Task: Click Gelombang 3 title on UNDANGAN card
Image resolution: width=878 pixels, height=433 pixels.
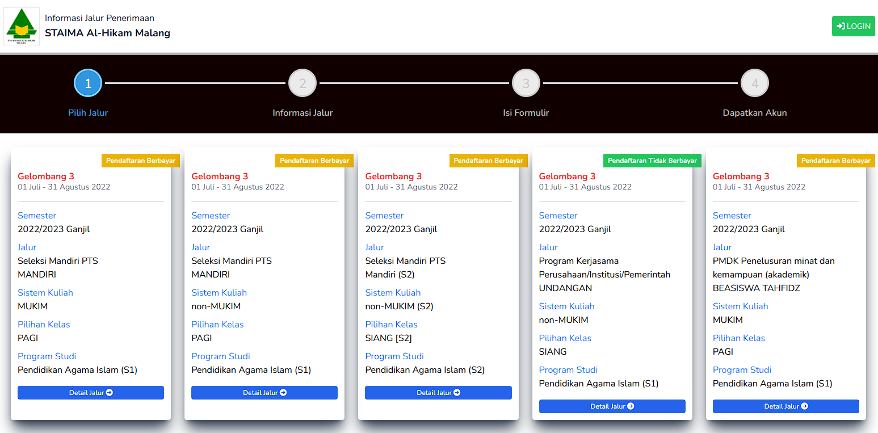Action: tap(567, 176)
